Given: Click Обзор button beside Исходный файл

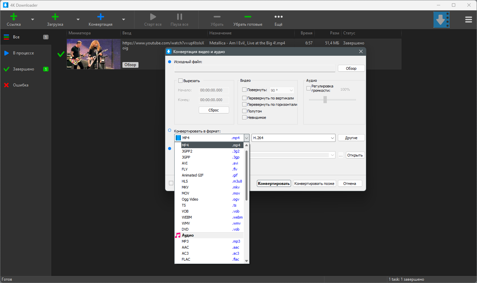Looking at the screenshot, I should [x=351, y=68].
